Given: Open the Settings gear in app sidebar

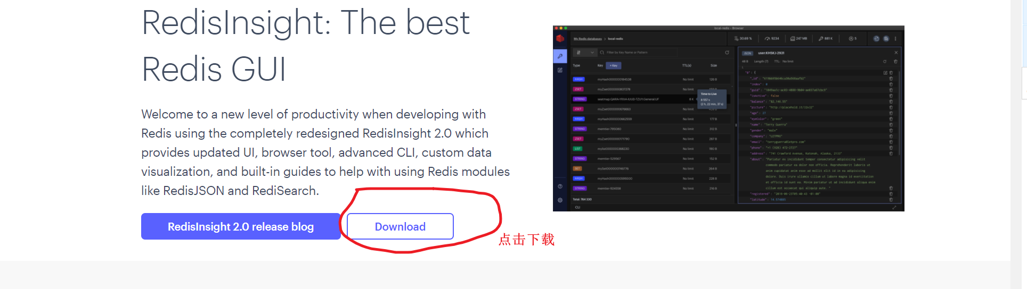Looking at the screenshot, I should (x=560, y=200).
